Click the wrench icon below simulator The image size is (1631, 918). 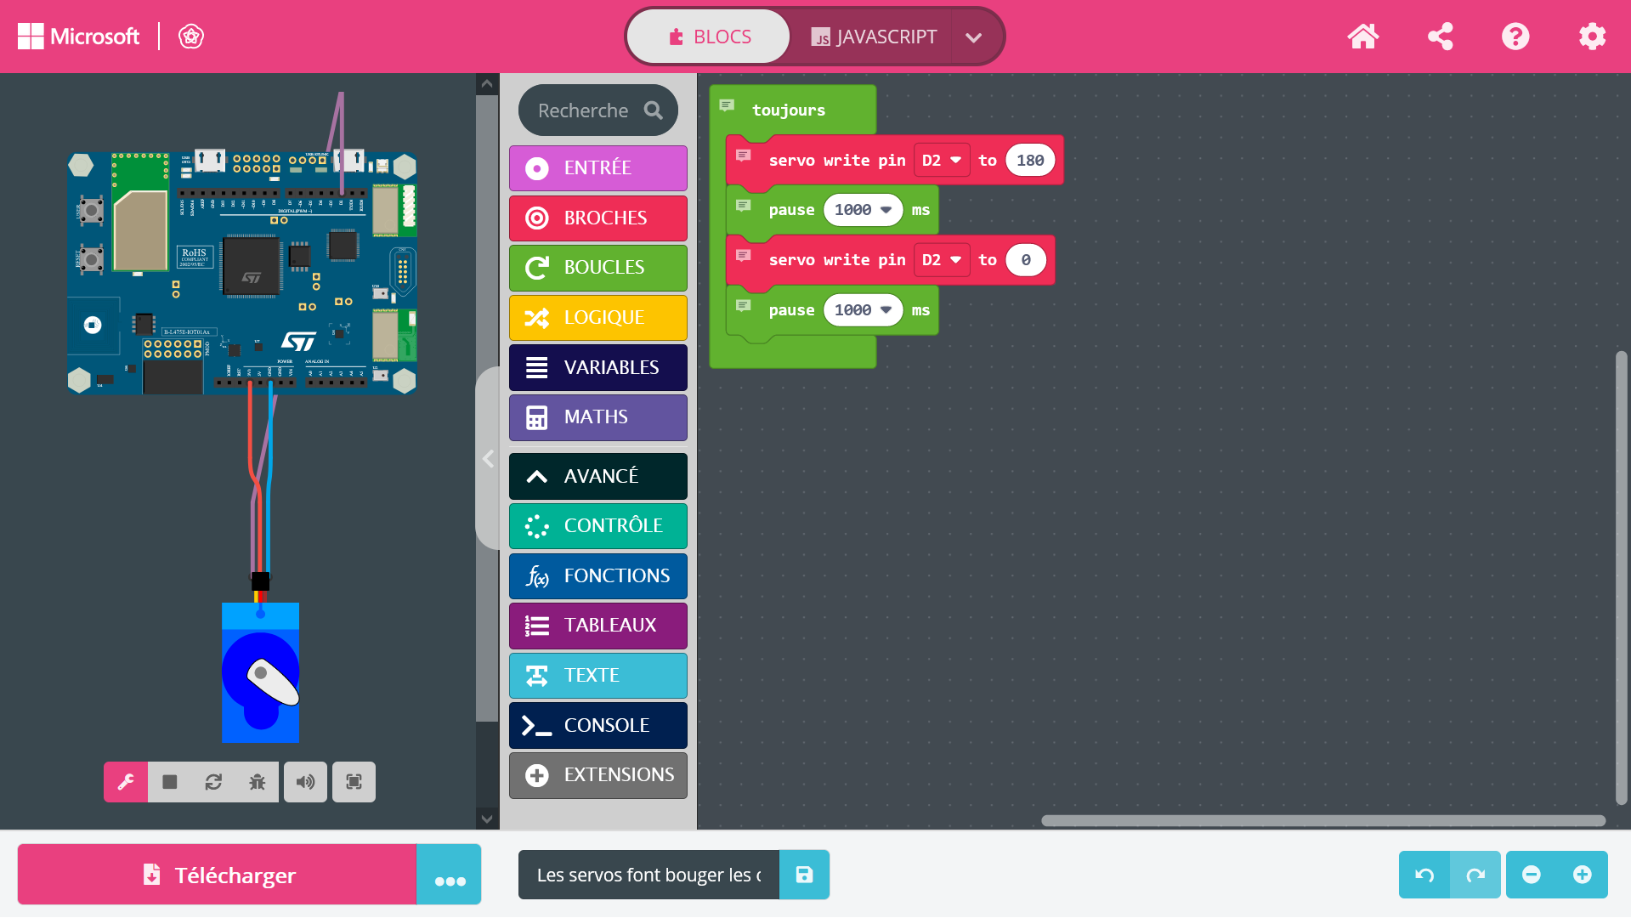(126, 782)
